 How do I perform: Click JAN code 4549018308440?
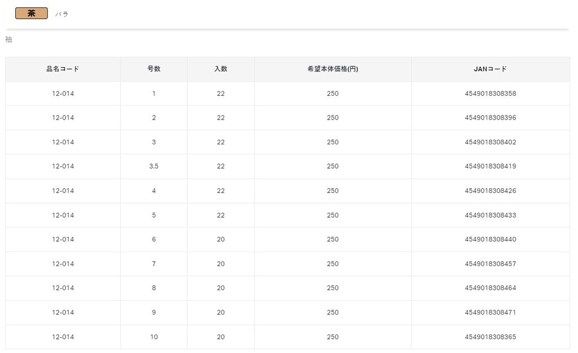(x=490, y=240)
